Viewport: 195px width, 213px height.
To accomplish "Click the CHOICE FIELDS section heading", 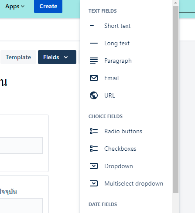I will 106,116.
